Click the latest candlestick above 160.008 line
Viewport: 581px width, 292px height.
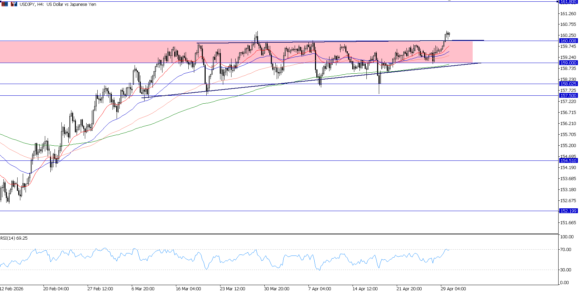point(449,34)
